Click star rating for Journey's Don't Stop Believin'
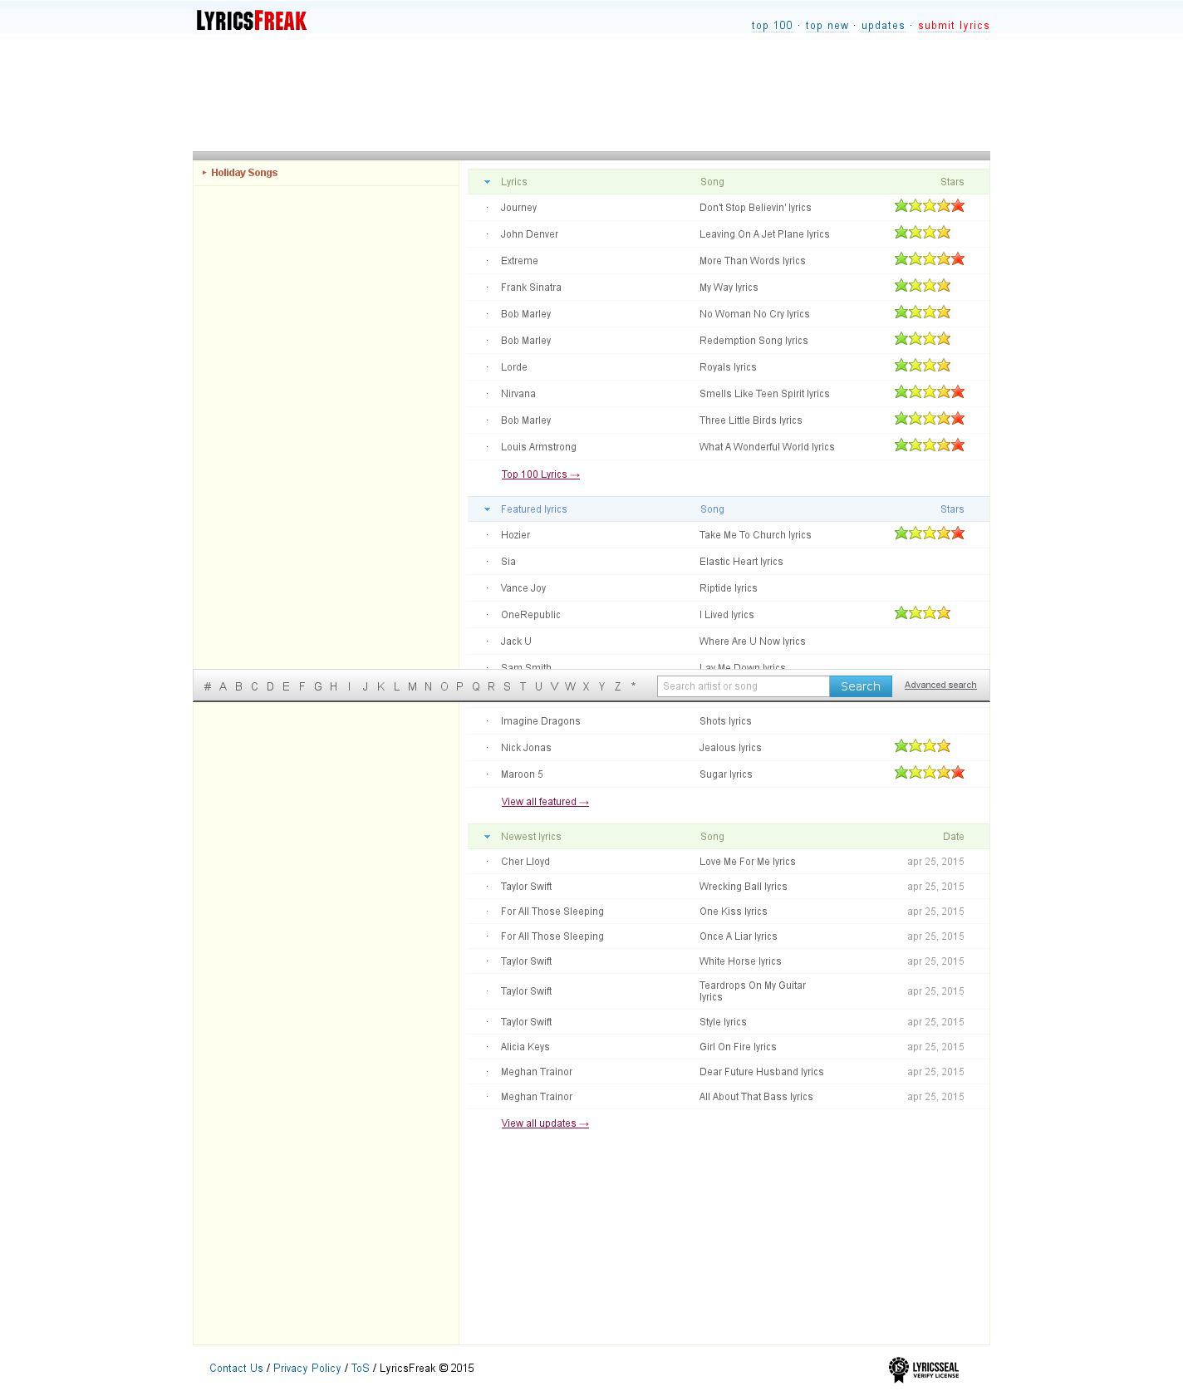The width and height of the screenshot is (1183, 1391). 929,206
